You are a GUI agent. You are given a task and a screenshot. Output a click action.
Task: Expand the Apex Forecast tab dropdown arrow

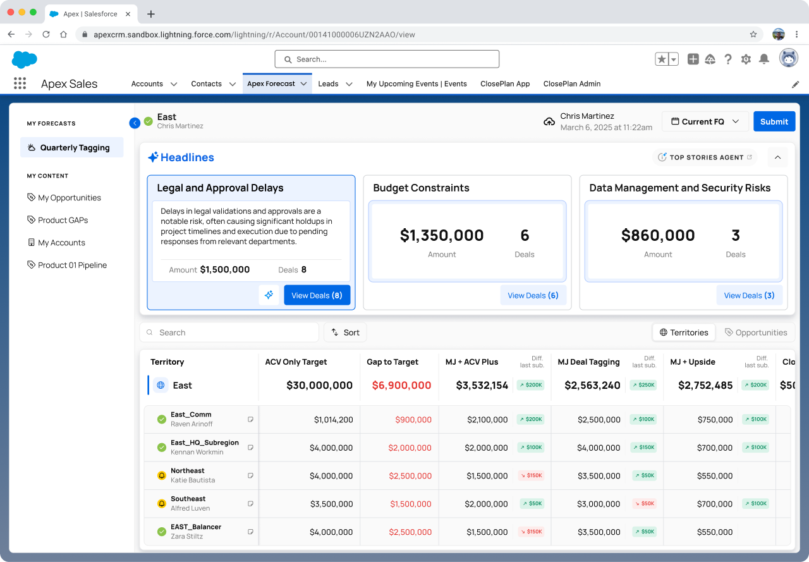tap(304, 84)
